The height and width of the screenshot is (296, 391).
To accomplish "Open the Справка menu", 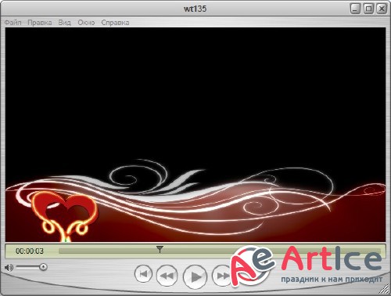I will [115, 23].
